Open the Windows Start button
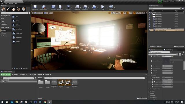The height and width of the screenshot is (104, 185). pyautogui.click(x=2, y=102)
